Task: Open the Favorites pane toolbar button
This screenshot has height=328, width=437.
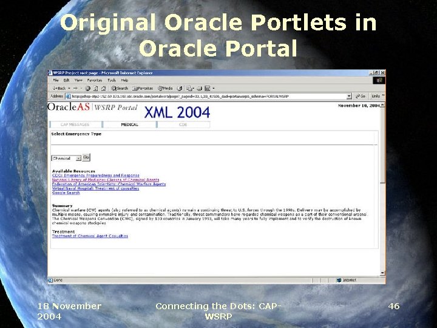Action: point(143,89)
